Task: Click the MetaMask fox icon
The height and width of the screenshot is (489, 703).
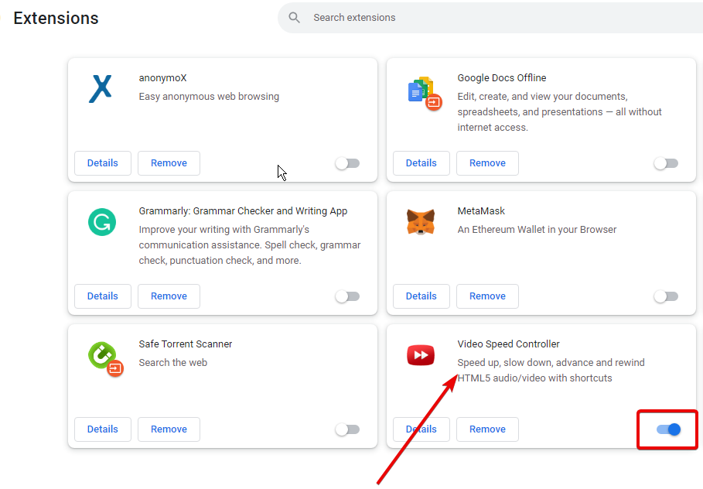Action: [421, 223]
